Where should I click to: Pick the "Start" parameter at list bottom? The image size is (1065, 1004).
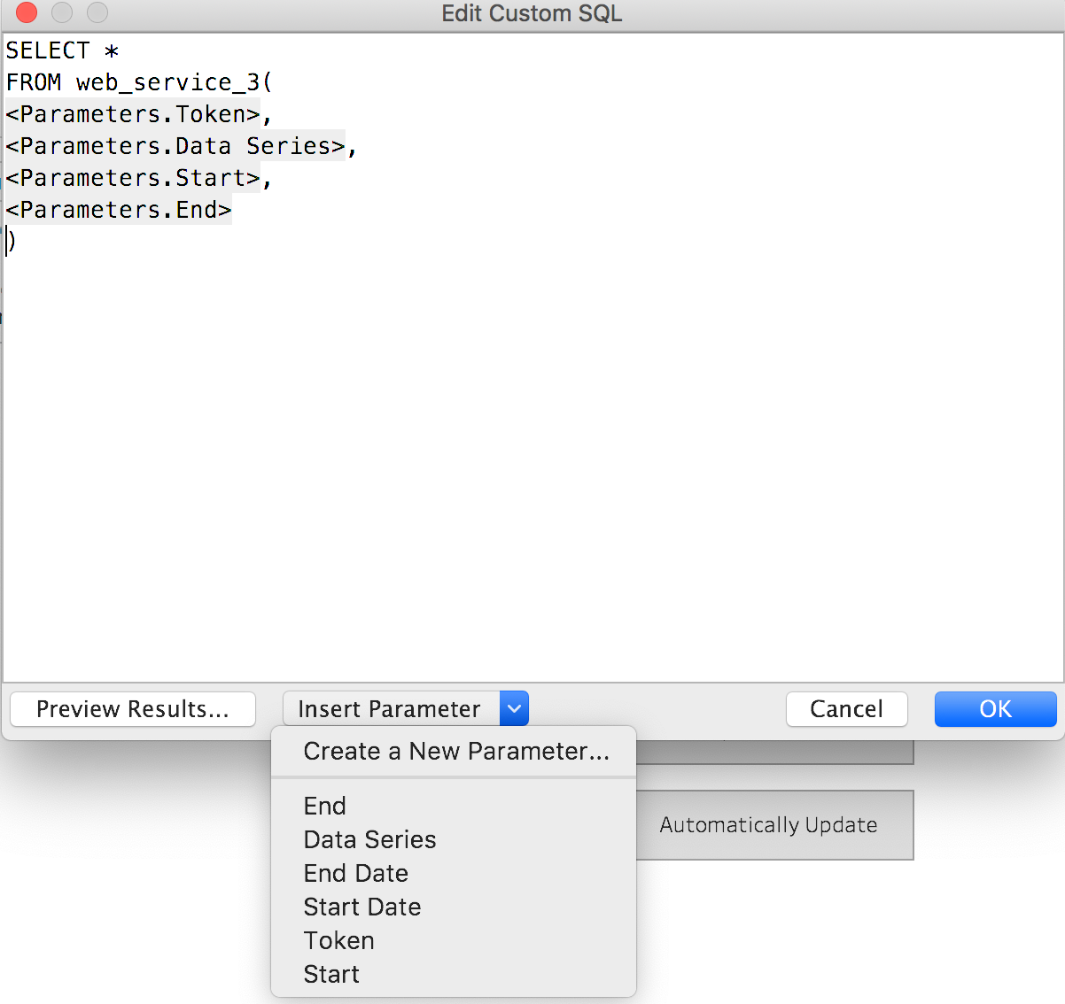tap(330, 974)
